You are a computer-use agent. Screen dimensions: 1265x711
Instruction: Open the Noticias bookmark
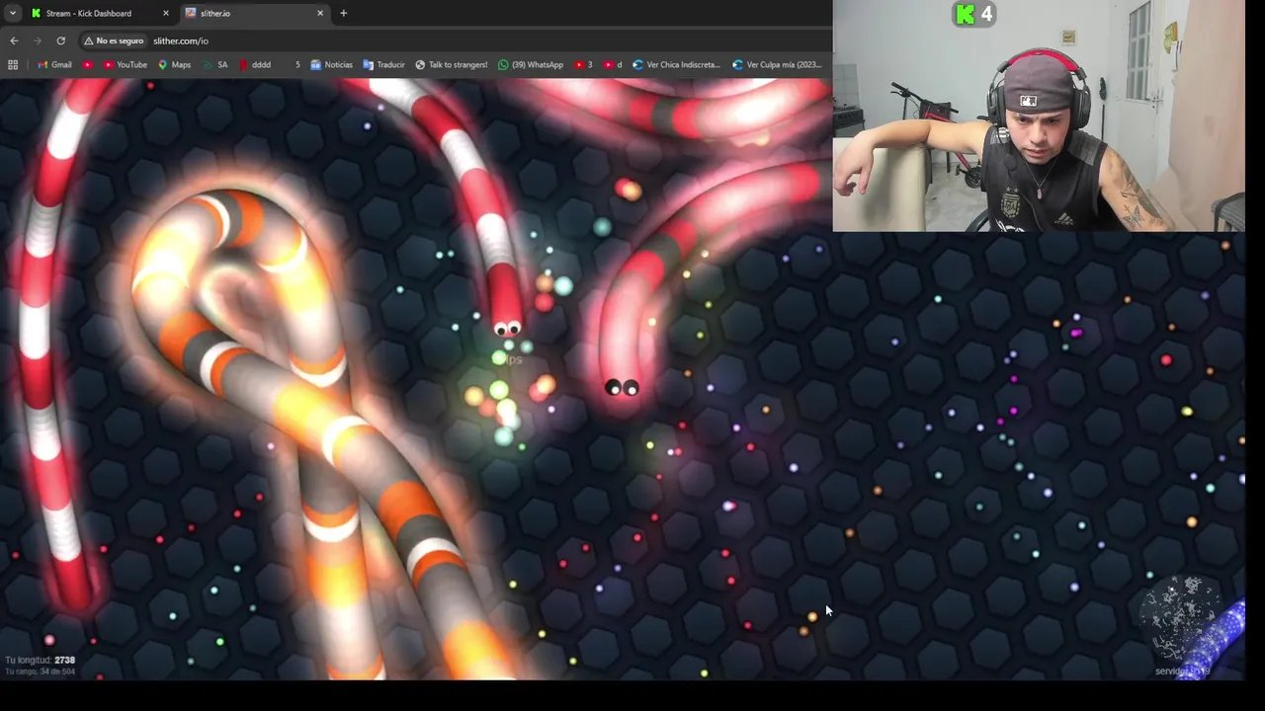(x=331, y=64)
